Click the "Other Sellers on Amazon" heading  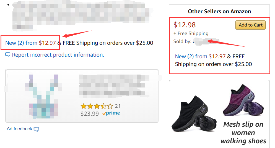pyautogui.click(x=219, y=11)
